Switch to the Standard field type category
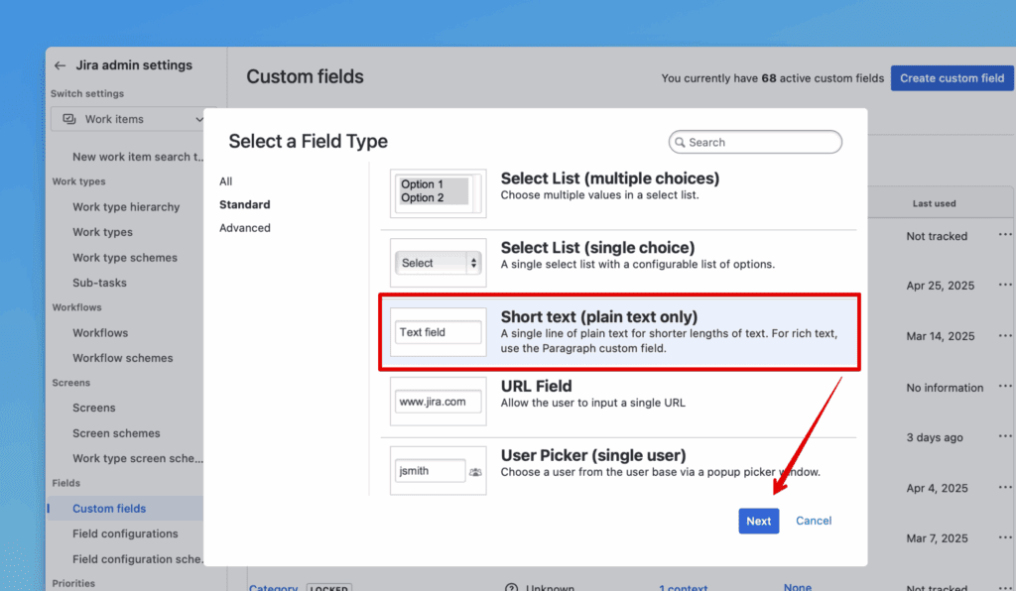The height and width of the screenshot is (591, 1016). click(245, 204)
